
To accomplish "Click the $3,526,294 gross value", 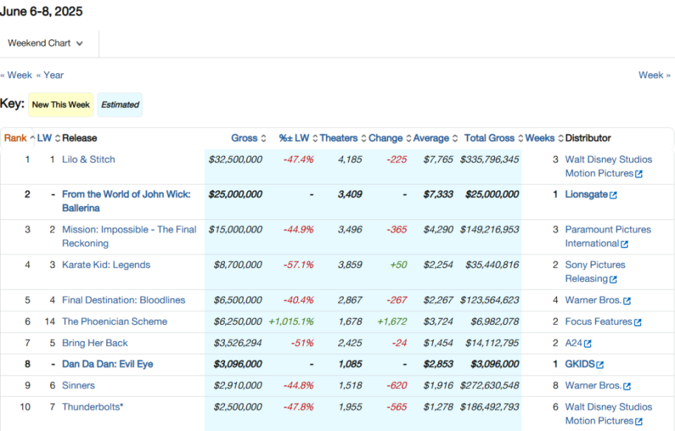I will tap(238, 343).
